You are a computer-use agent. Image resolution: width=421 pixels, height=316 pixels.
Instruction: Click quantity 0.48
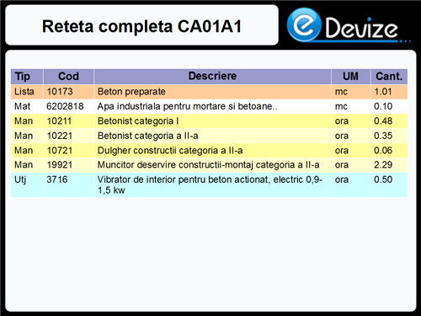click(x=383, y=121)
